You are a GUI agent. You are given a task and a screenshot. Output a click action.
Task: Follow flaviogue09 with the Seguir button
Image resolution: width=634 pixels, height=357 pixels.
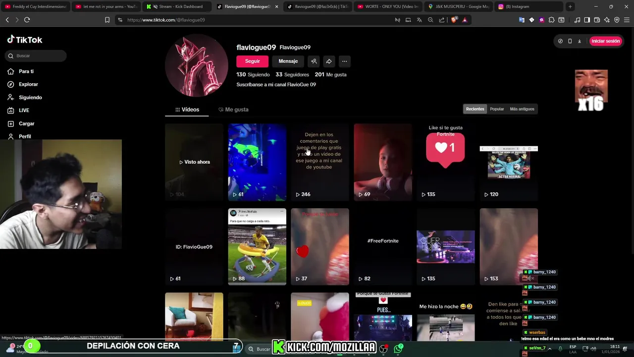tap(252, 61)
